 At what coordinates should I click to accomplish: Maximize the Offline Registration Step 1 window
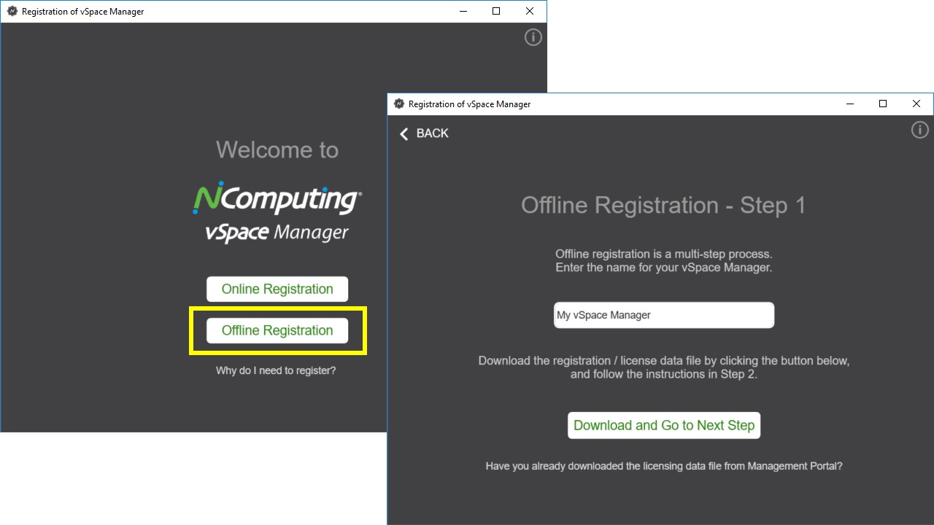click(x=883, y=104)
